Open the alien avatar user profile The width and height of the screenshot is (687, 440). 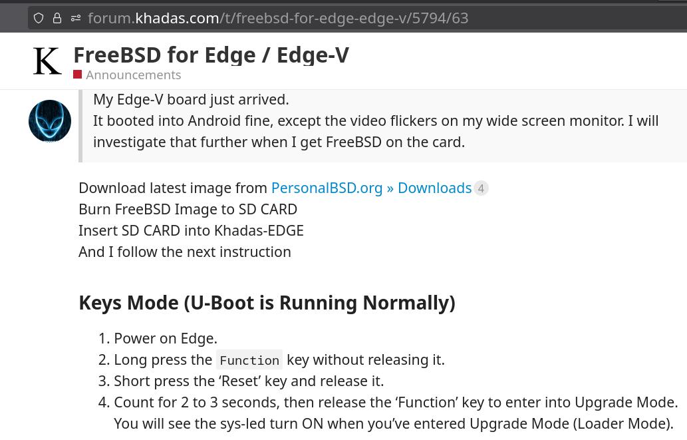(x=50, y=121)
